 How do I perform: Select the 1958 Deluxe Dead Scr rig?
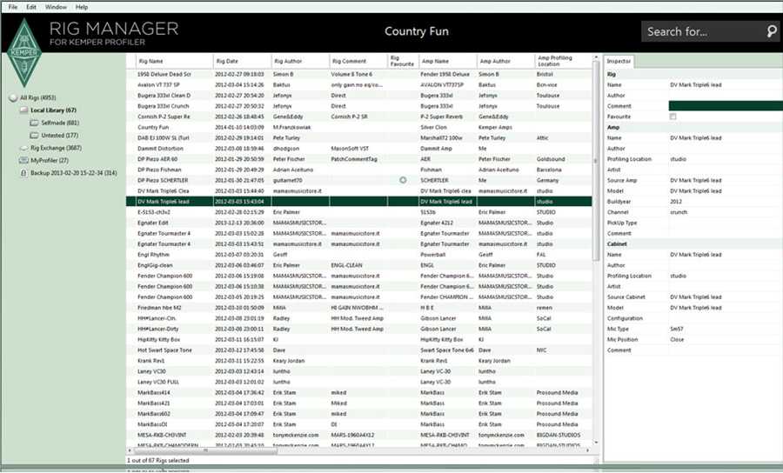point(359,75)
